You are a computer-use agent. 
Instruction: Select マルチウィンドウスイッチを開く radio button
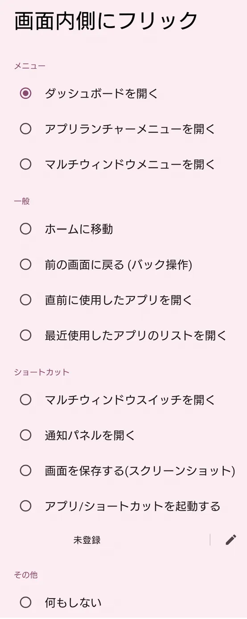tap(26, 399)
